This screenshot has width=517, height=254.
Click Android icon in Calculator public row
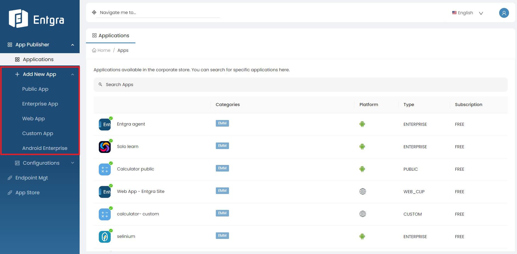pos(362,169)
